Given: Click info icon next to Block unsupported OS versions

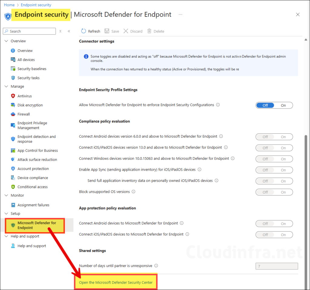Looking at the screenshot, I should [x=134, y=192].
